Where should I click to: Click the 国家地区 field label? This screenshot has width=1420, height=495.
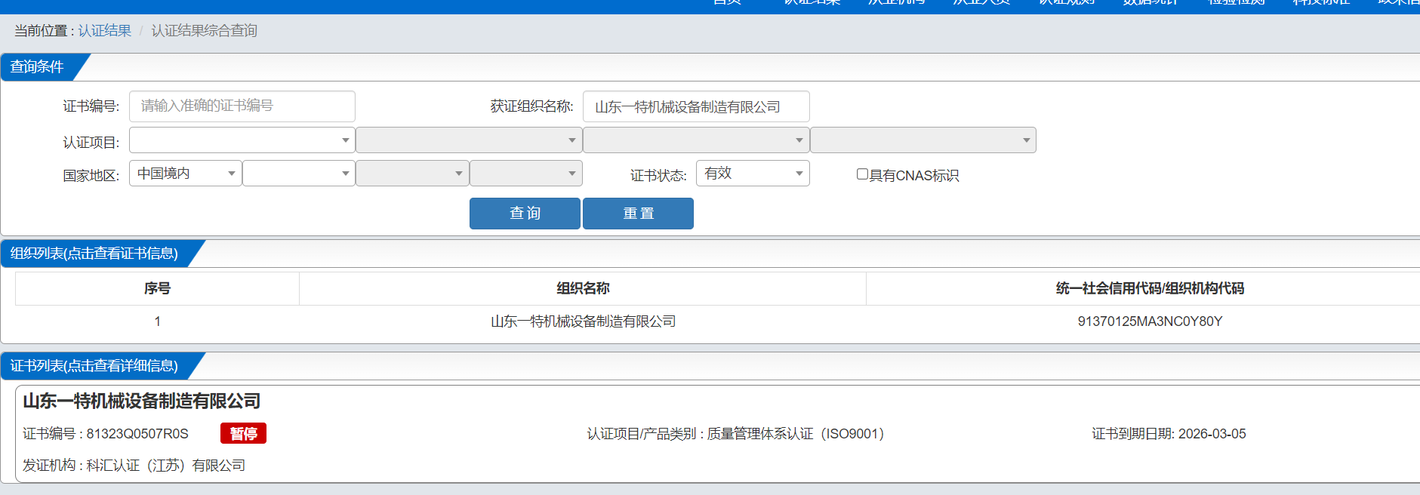91,176
